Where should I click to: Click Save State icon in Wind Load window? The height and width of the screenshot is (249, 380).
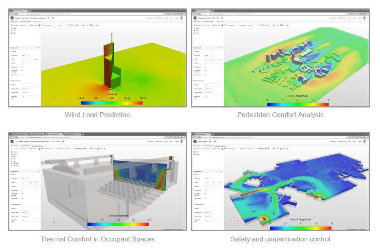pos(14,25)
